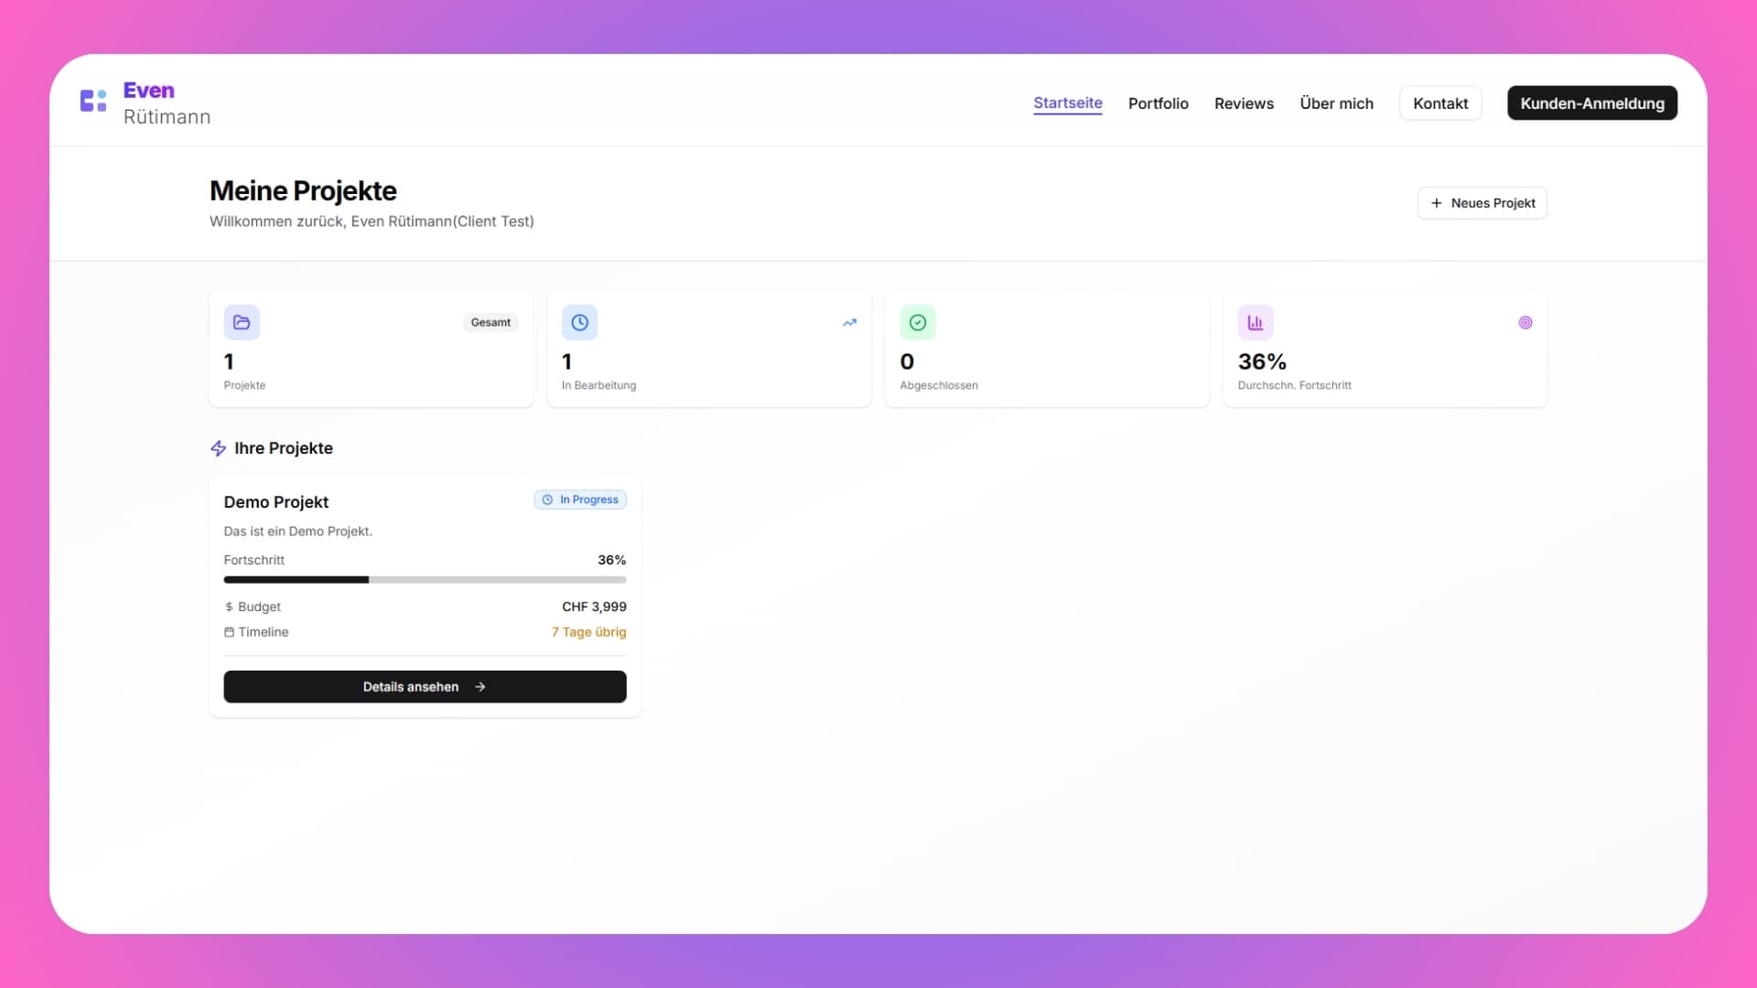Switch to the Reviews section
The image size is (1757, 988).
click(1244, 103)
